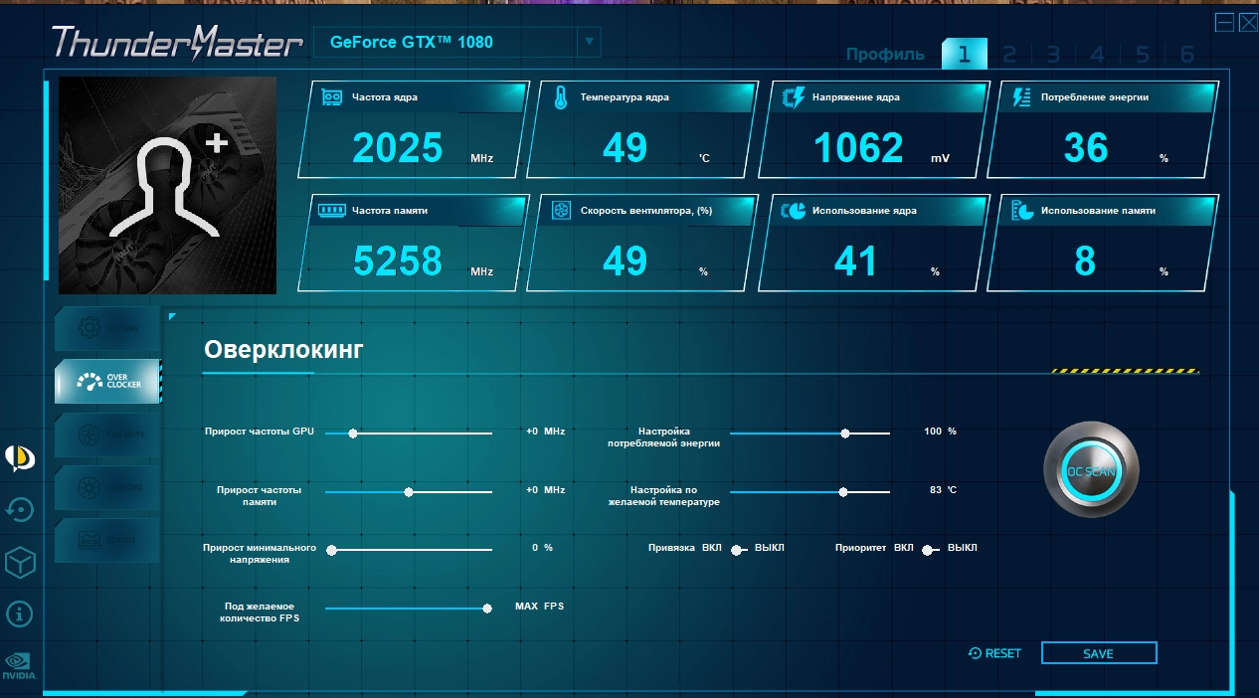The height and width of the screenshot is (698, 1259).
Task: Click the fan speed icon
Action: [561, 210]
